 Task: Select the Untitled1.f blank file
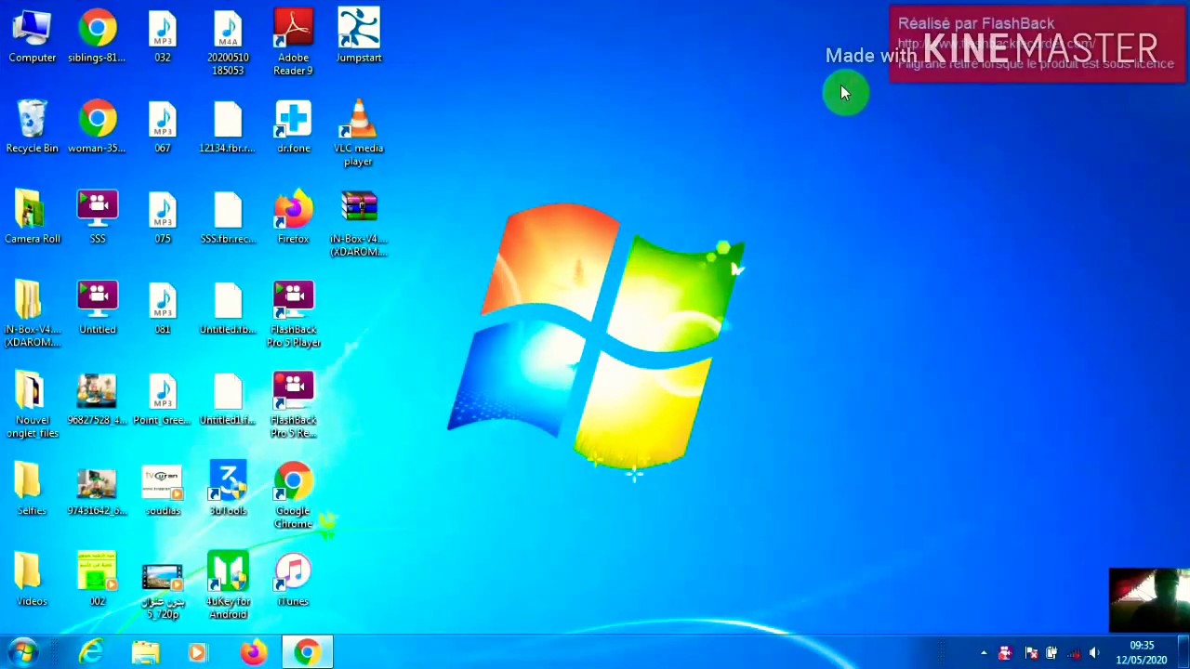[x=228, y=400]
